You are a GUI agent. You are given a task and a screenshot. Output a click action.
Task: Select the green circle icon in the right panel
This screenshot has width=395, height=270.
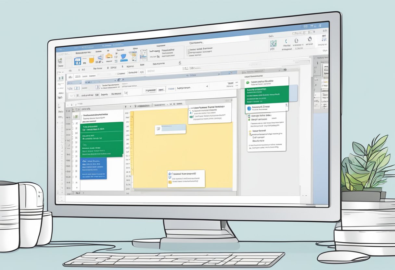tap(248, 82)
